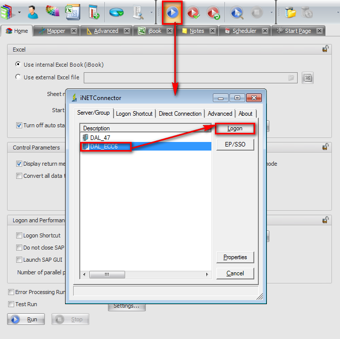Select DAL_47 server entry
Viewport: 340px width, 339px height.
click(145, 138)
